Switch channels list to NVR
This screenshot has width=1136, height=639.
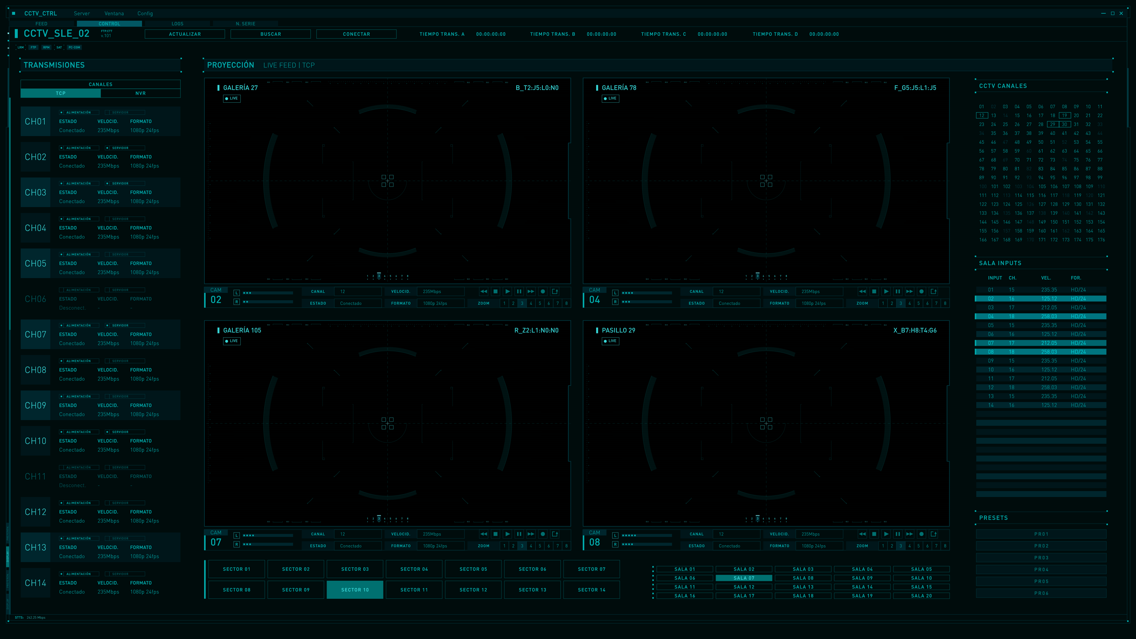pos(140,93)
